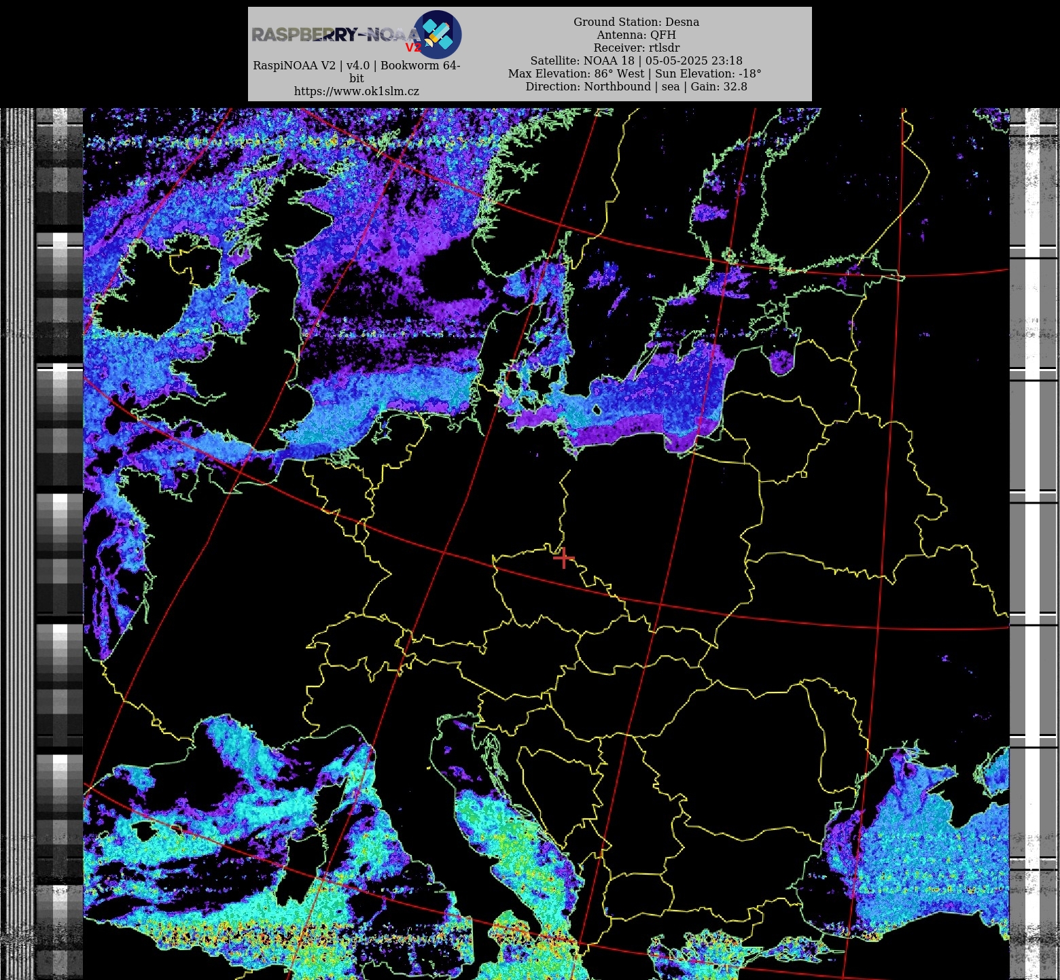Screen dimensions: 1060x980
Task: Select 'Direction: Northbound | sea | Gain: 32.8'
Action: (636, 86)
